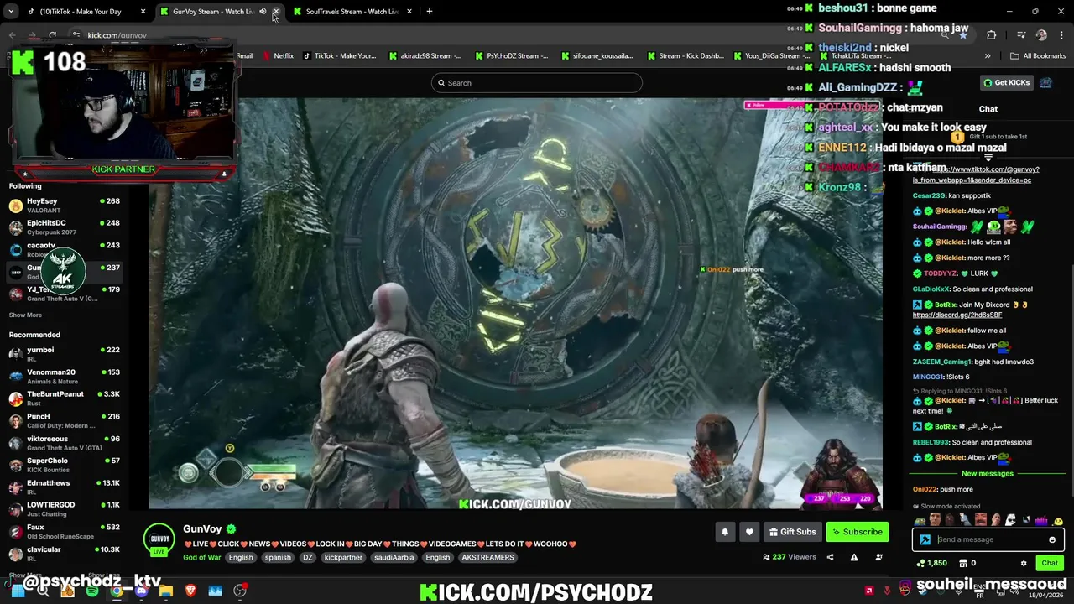Click the Gift Subs button

(792, 532)
